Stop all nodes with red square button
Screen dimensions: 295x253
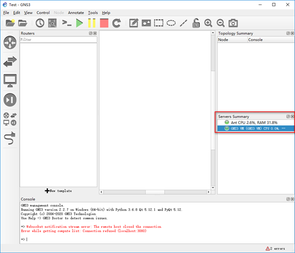click(x=104, y=23)
